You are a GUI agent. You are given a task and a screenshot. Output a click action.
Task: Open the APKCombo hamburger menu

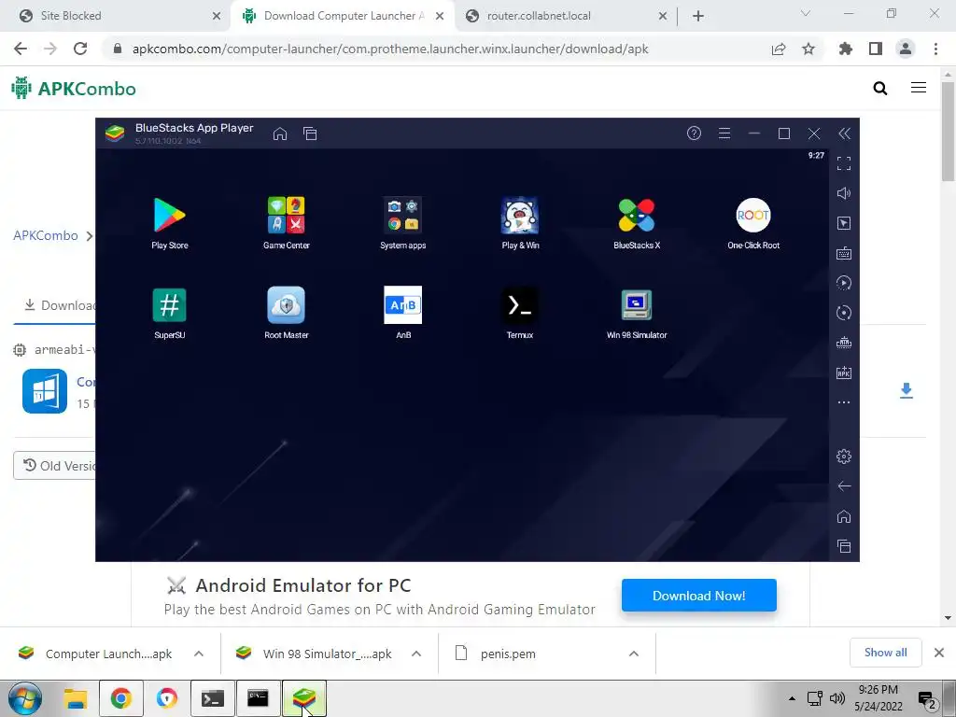pyautogui.click(x=919, y=88)
